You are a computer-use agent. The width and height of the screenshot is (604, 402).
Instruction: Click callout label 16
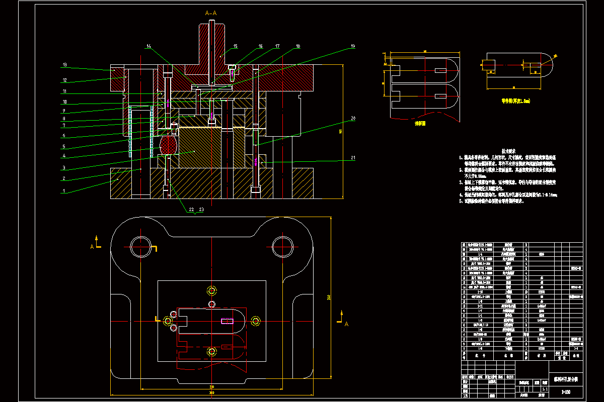click(x=260, y=46)
